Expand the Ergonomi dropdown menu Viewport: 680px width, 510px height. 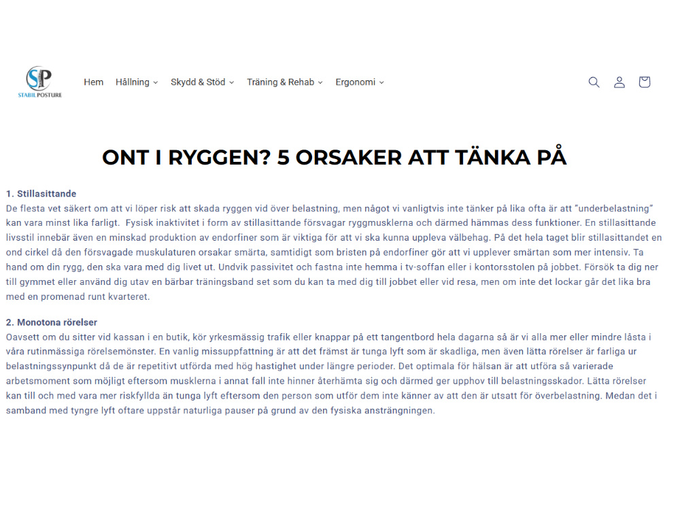click(360, 82)
